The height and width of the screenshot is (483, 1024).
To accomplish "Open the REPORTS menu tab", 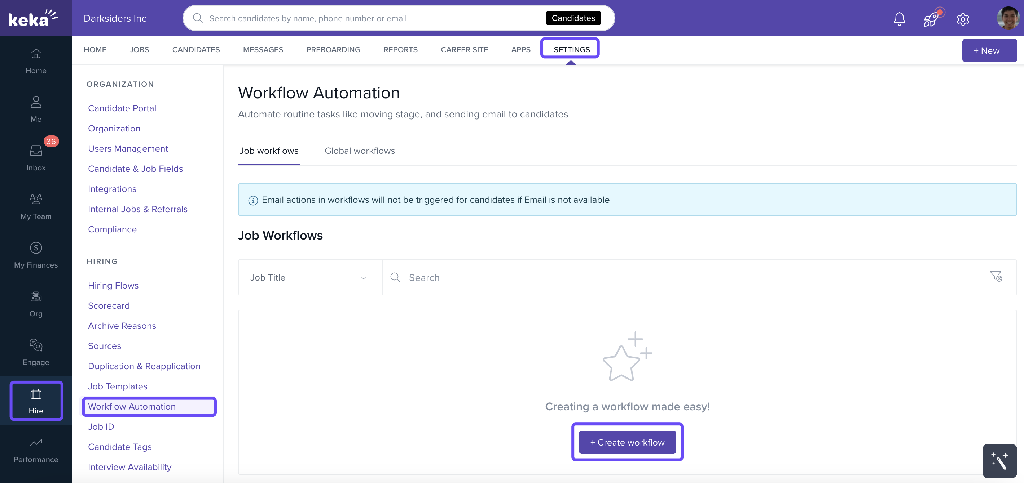I will [400, 50].
